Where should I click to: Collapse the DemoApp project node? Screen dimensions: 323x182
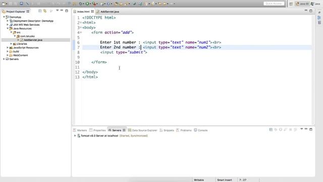pos(4,17)
